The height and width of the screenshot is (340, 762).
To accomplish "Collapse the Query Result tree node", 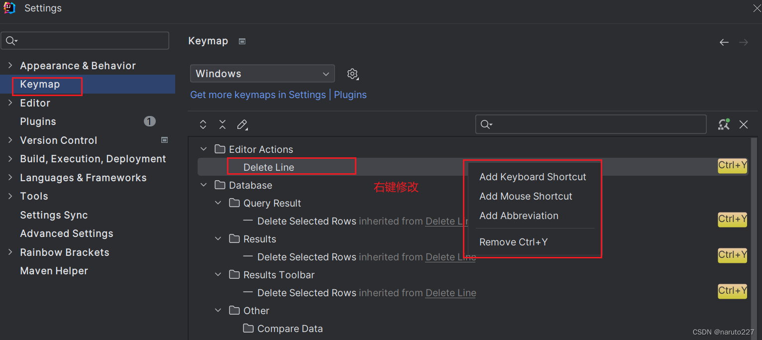I will coord(218,203).
